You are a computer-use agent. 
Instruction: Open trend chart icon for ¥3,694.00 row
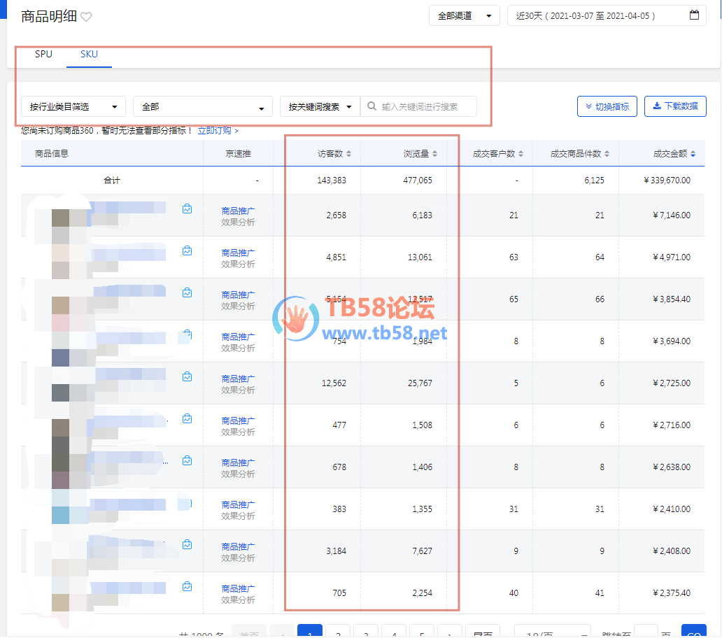click(x=187, y=334)
